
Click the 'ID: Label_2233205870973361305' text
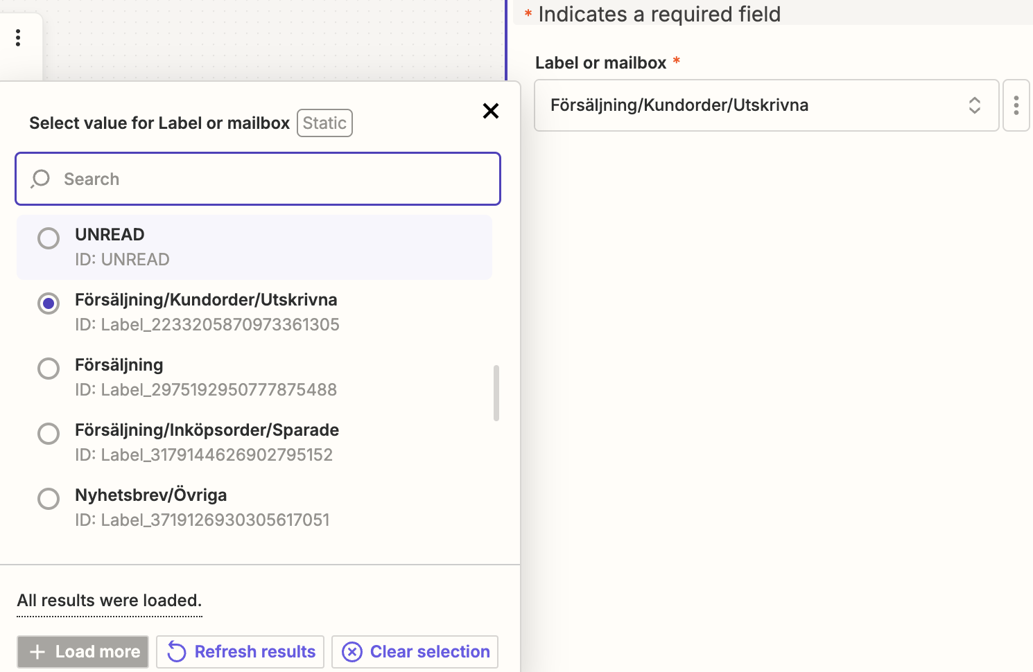(207, 325)
